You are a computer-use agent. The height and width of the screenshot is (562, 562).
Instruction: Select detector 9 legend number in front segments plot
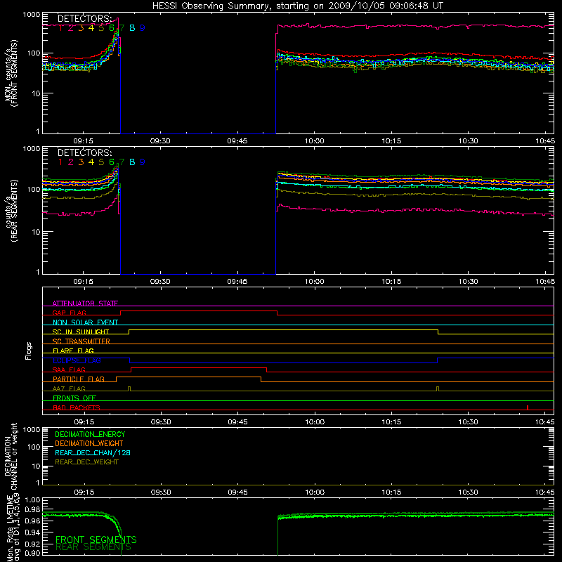(x=143, y=28)
